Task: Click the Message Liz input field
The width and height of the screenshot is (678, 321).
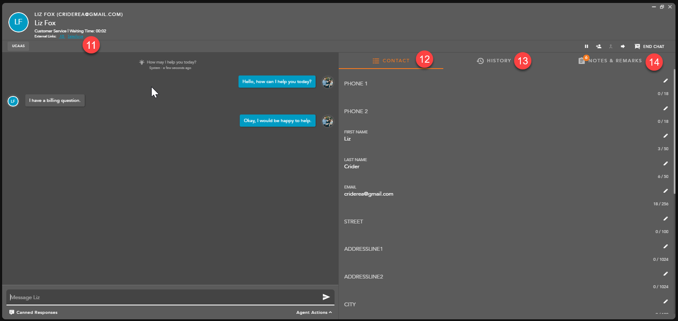Action: click(x=164, y=297)
